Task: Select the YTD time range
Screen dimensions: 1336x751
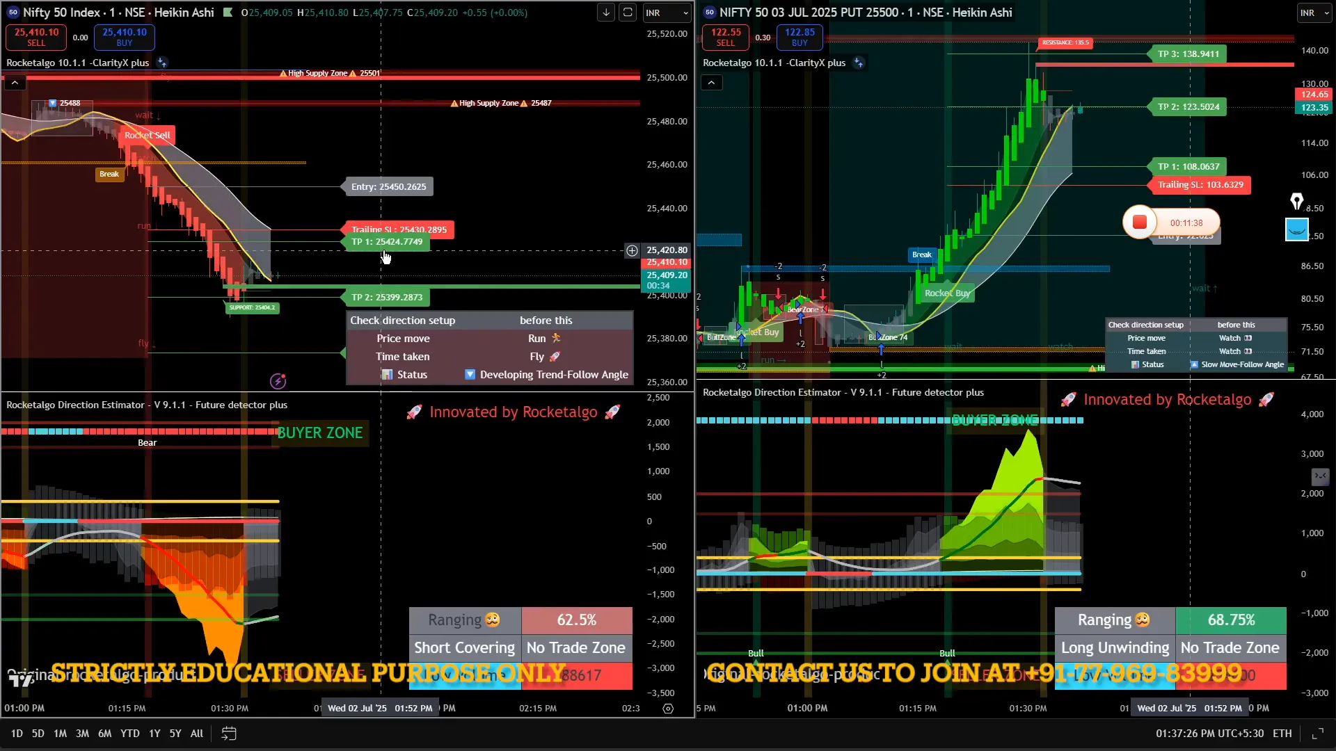Action: pos(129,734)
